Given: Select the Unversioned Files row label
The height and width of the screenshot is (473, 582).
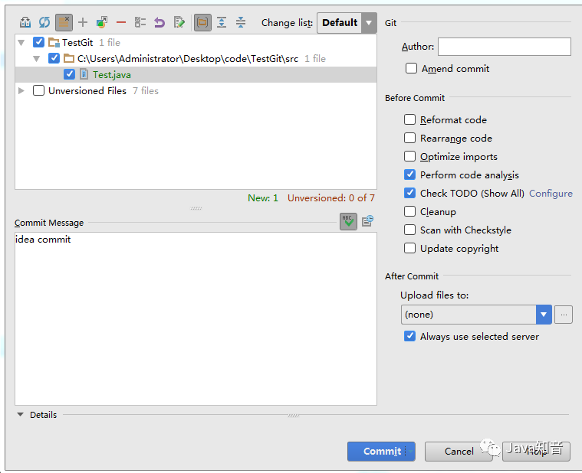Looking at the screenshot, I should pyautogui.click(x=87, y=91).
